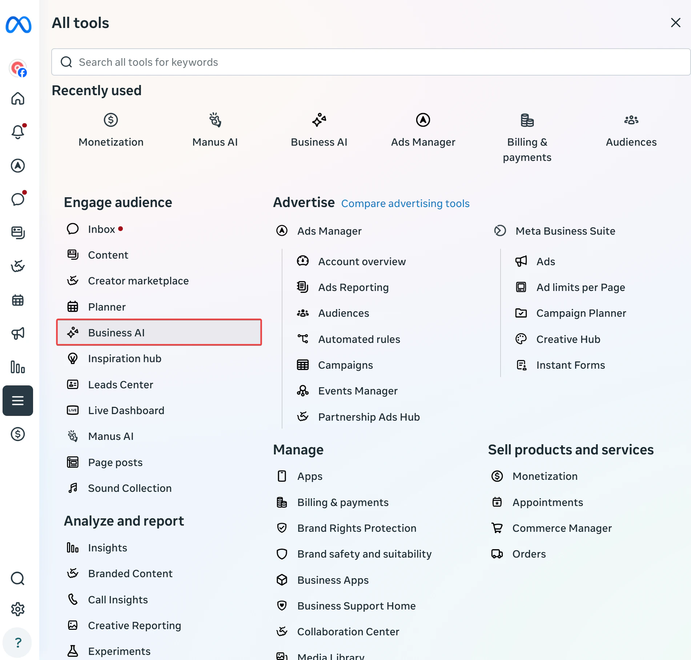Image resolution: width=691 pixels, height=660 pixels.
Task: Open Business AI in Recently used
Action: coord(319,130)
